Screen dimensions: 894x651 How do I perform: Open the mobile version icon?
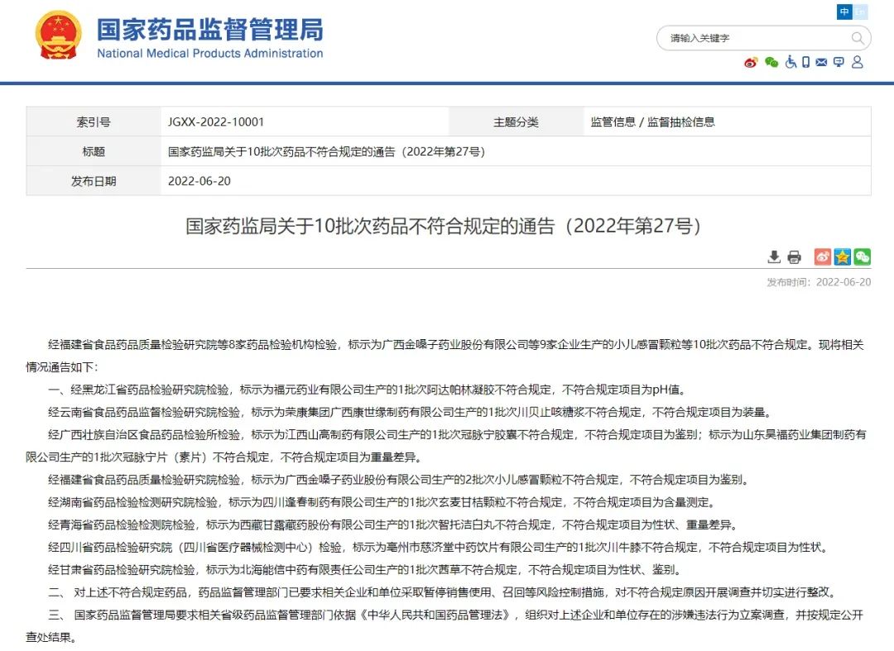pos(804,63)
